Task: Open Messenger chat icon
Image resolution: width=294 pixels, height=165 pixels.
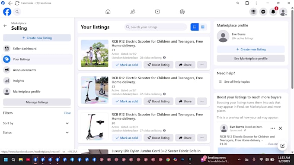Action: click(263, 12)
